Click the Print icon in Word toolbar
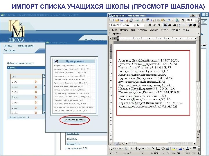This screenshot has height=156, width=209. (x=137, y=20)
